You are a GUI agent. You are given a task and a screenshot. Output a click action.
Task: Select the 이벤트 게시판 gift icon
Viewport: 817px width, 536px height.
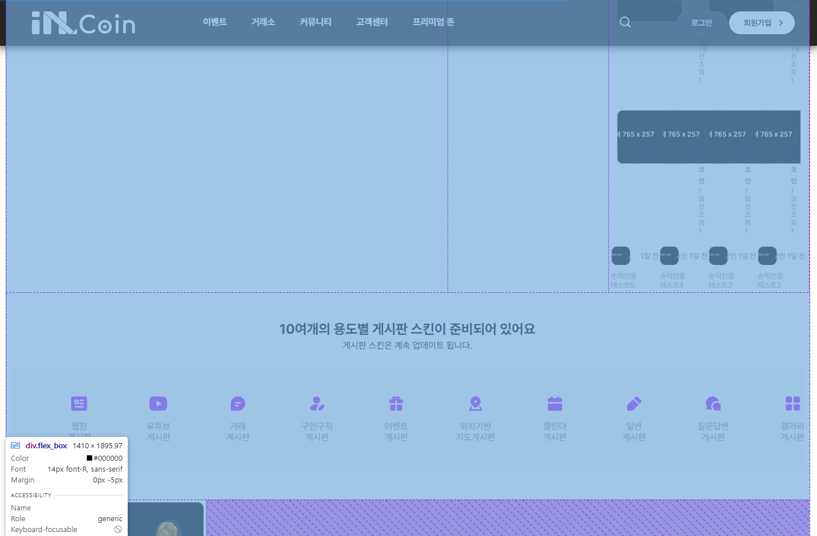(x=396, y=403)
